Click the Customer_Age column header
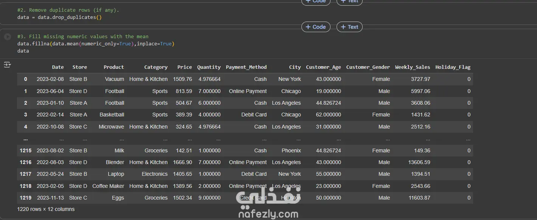The image size is (537, 220). (x=323, y=67)
